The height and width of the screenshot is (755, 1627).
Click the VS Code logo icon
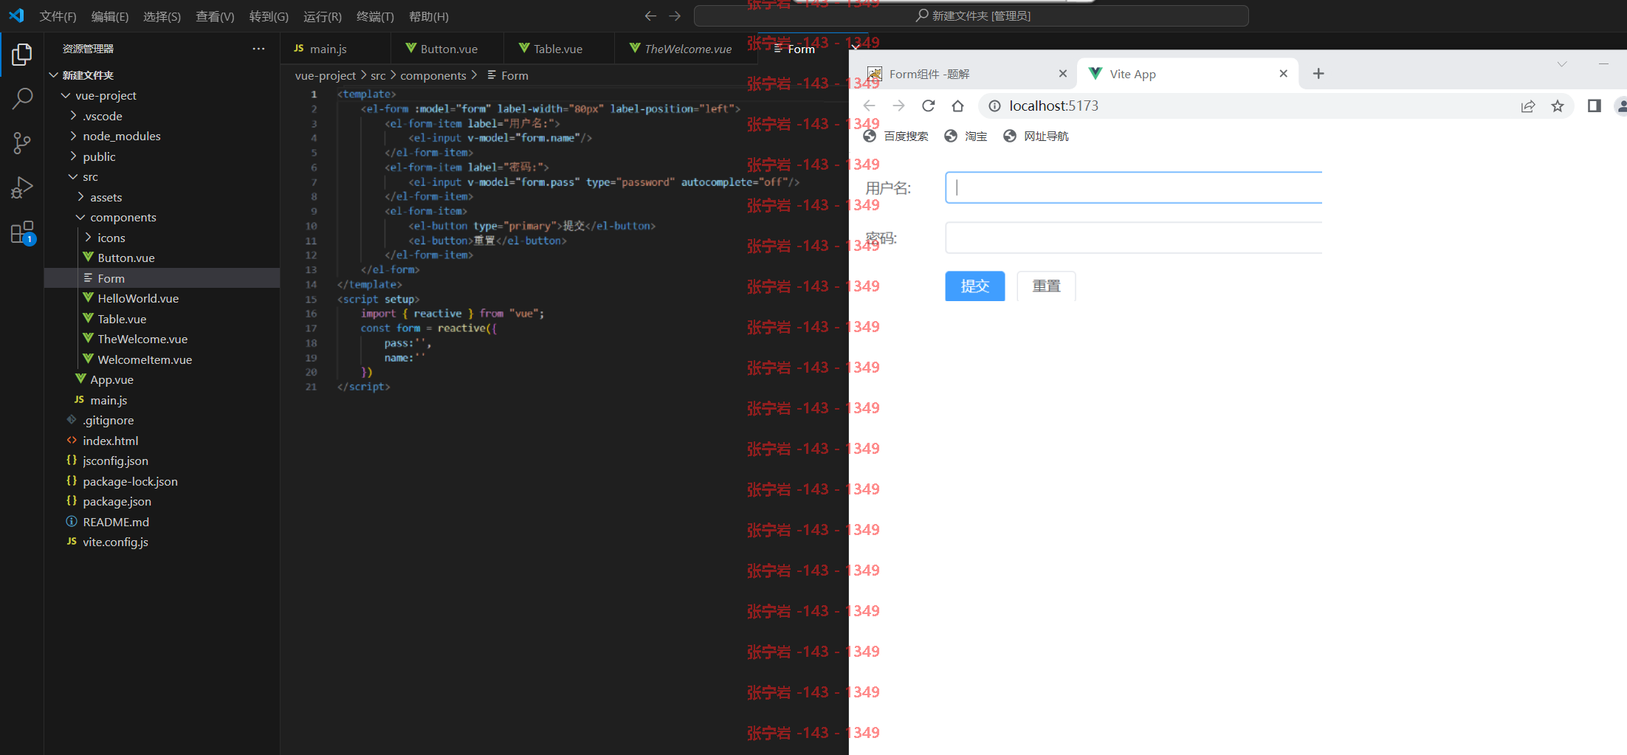point(16,15)
